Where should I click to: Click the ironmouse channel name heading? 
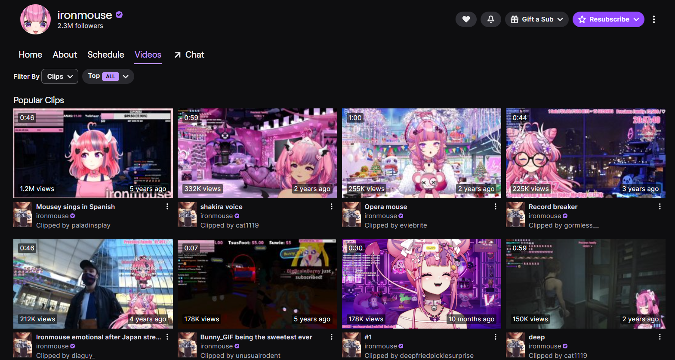(x=85, y=15)
